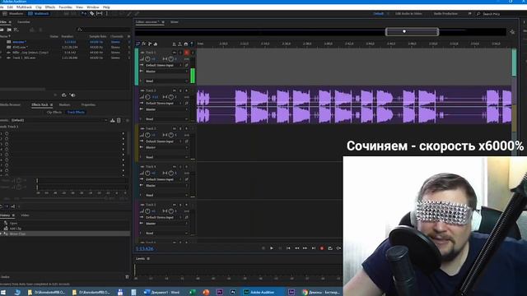The width and height of the screenshot is (527, 296).
Task: Open the Properties tab
Action: click(88, 104)
